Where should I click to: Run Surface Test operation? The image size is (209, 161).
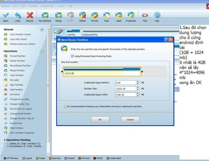click(16, 123)
